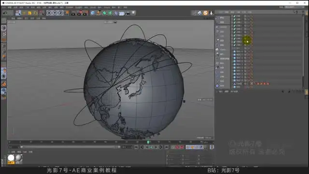309x174 pixels.
Task: Click the orange S plugin icon
Action: [205, 13]
